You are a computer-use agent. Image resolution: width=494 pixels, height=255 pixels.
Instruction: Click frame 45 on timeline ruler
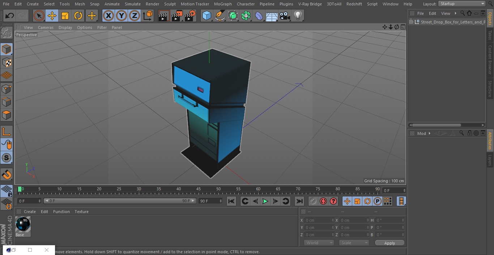199,189
